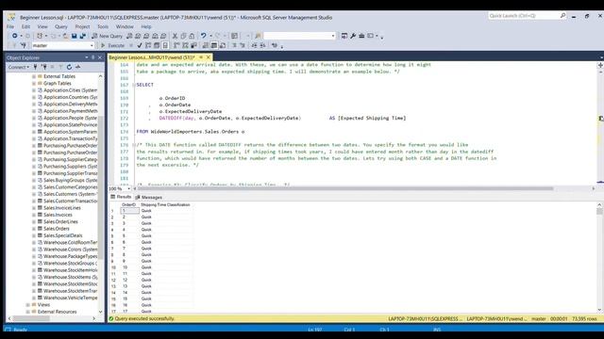This screenshot has height=339, width=604.
Task: Select the External Resources folder
Action: [x=57, y=312]
